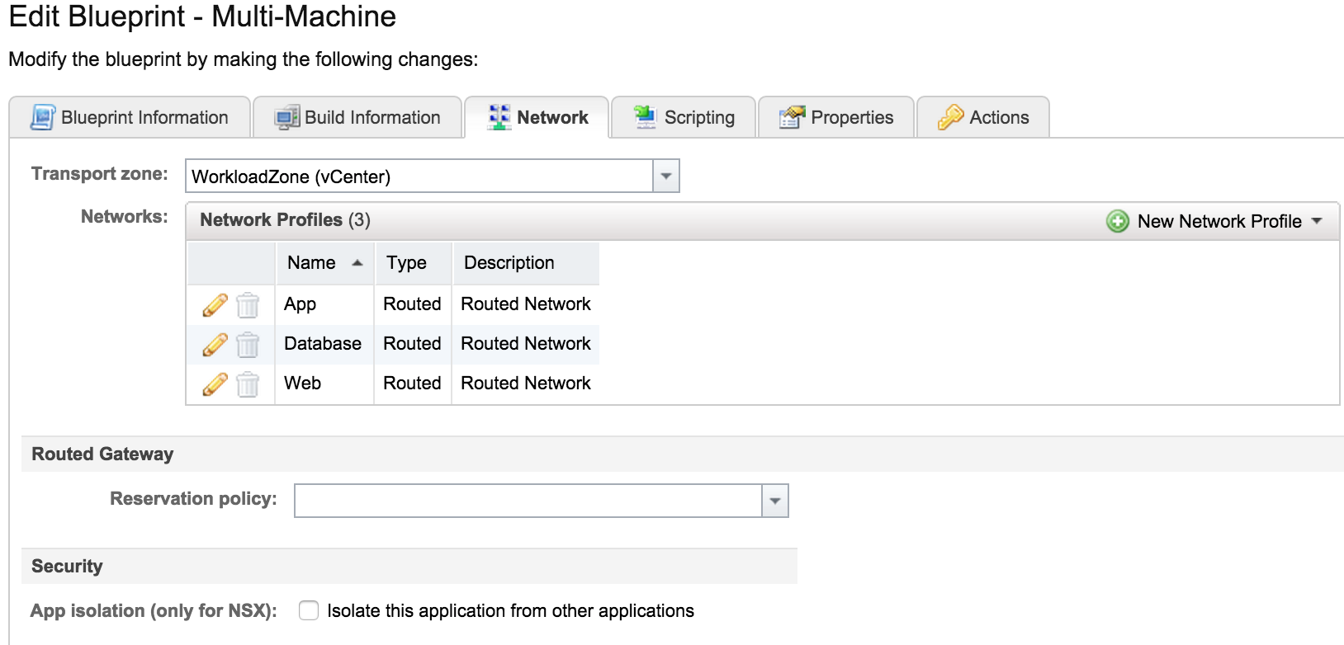The image size is (1344, 645).
Task: Remove the Web network profile using trash icon
Action: (x=248, y=384)
